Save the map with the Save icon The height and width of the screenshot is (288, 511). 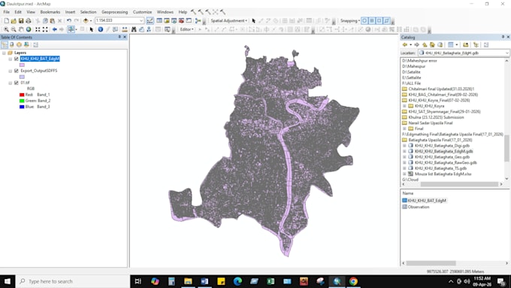21,20
